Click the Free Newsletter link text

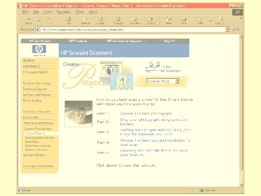(x=173, y=69)
